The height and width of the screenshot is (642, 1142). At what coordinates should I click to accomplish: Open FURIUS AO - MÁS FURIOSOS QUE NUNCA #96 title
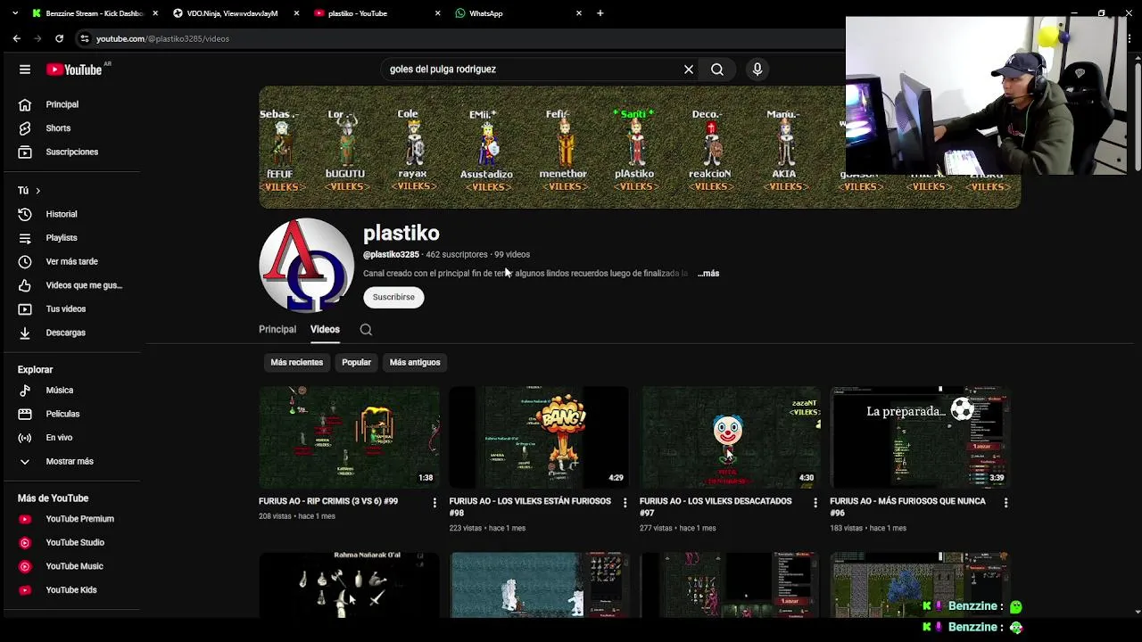click(x=907, y=506)
